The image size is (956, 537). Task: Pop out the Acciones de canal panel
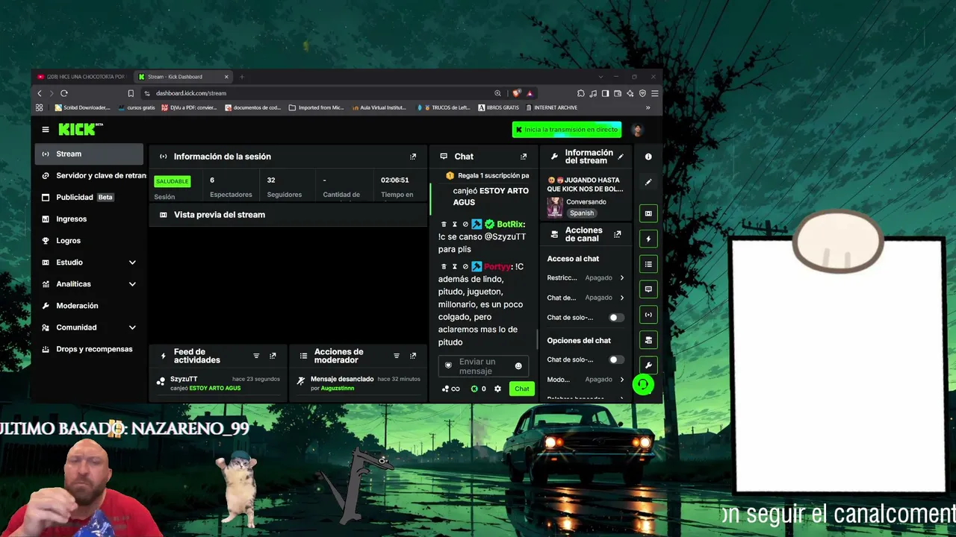pyautogui.click(x=618, y=234)
